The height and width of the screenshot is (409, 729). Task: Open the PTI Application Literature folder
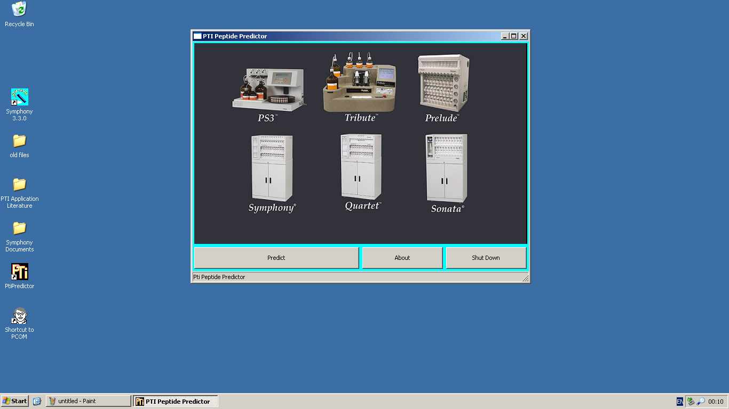[x=19, y=184]
